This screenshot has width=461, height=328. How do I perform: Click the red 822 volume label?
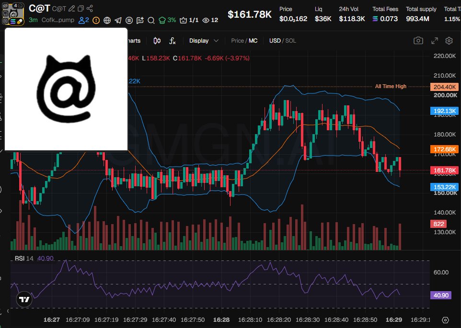(438, 224)
